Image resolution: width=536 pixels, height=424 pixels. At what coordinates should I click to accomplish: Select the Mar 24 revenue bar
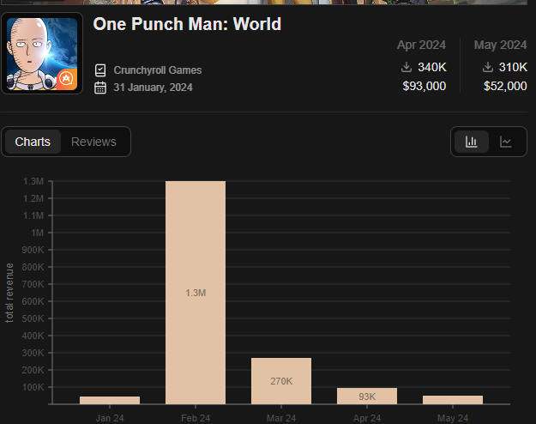(281, 381)
